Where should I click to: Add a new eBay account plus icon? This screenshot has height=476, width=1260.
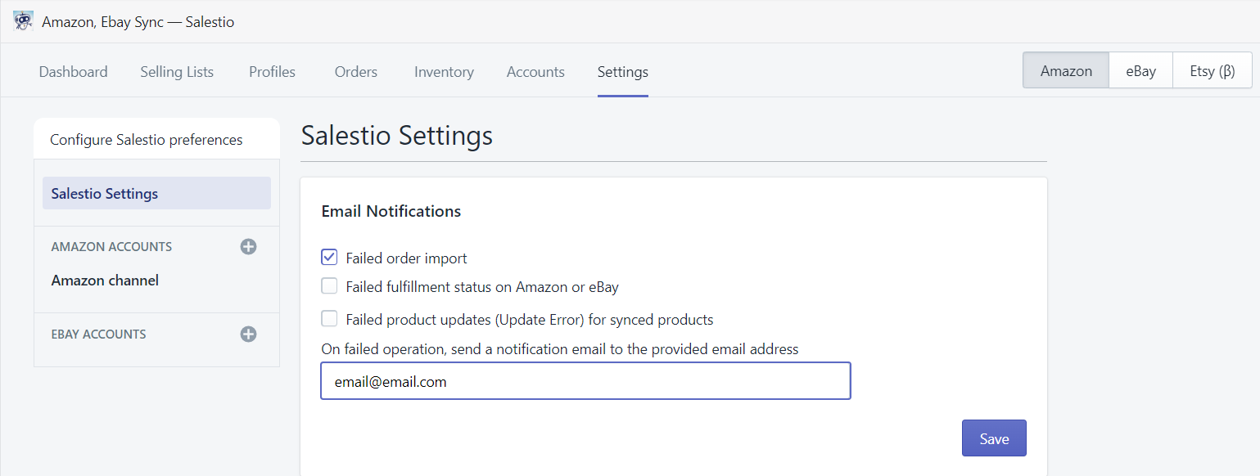click(249, 334)
